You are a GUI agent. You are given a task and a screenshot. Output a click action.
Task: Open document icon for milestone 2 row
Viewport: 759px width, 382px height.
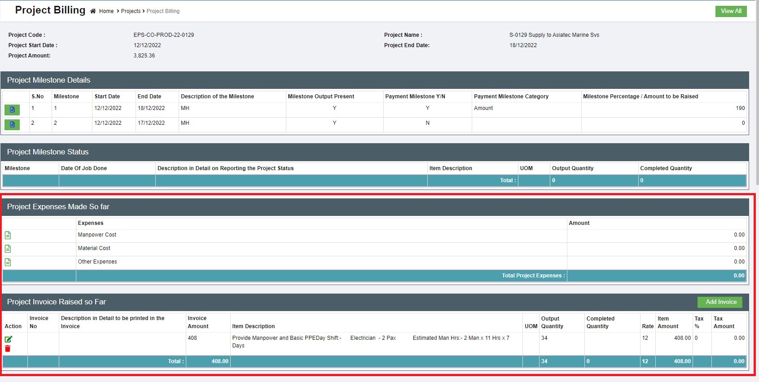click(x=12, y=124)
